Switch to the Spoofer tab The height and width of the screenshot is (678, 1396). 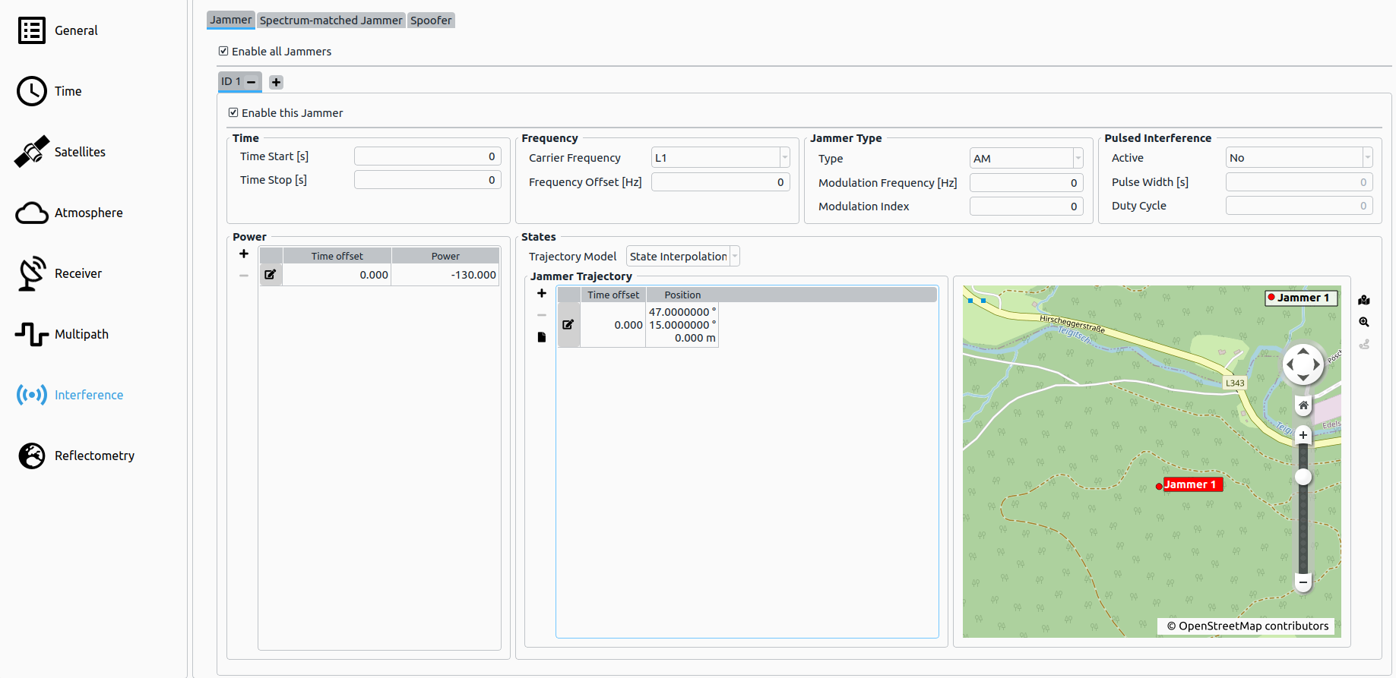coord(431,20)
